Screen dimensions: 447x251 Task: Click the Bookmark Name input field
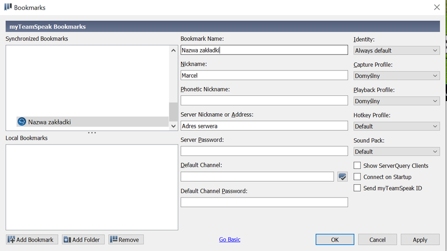[x=264, y=50]
